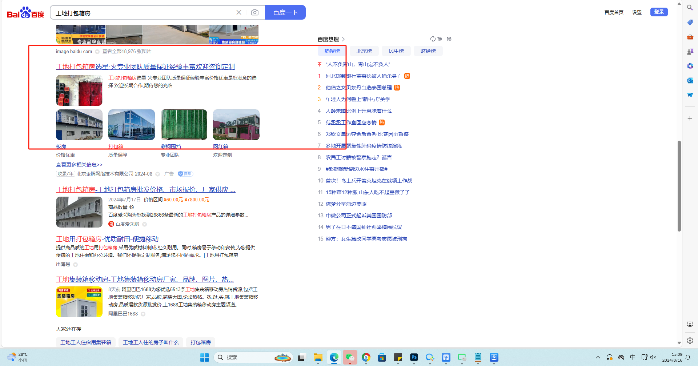Screen dimensions: 698x366
Task: Switch to Microsoft Edge in the taskbar
Action: (334, 358)
